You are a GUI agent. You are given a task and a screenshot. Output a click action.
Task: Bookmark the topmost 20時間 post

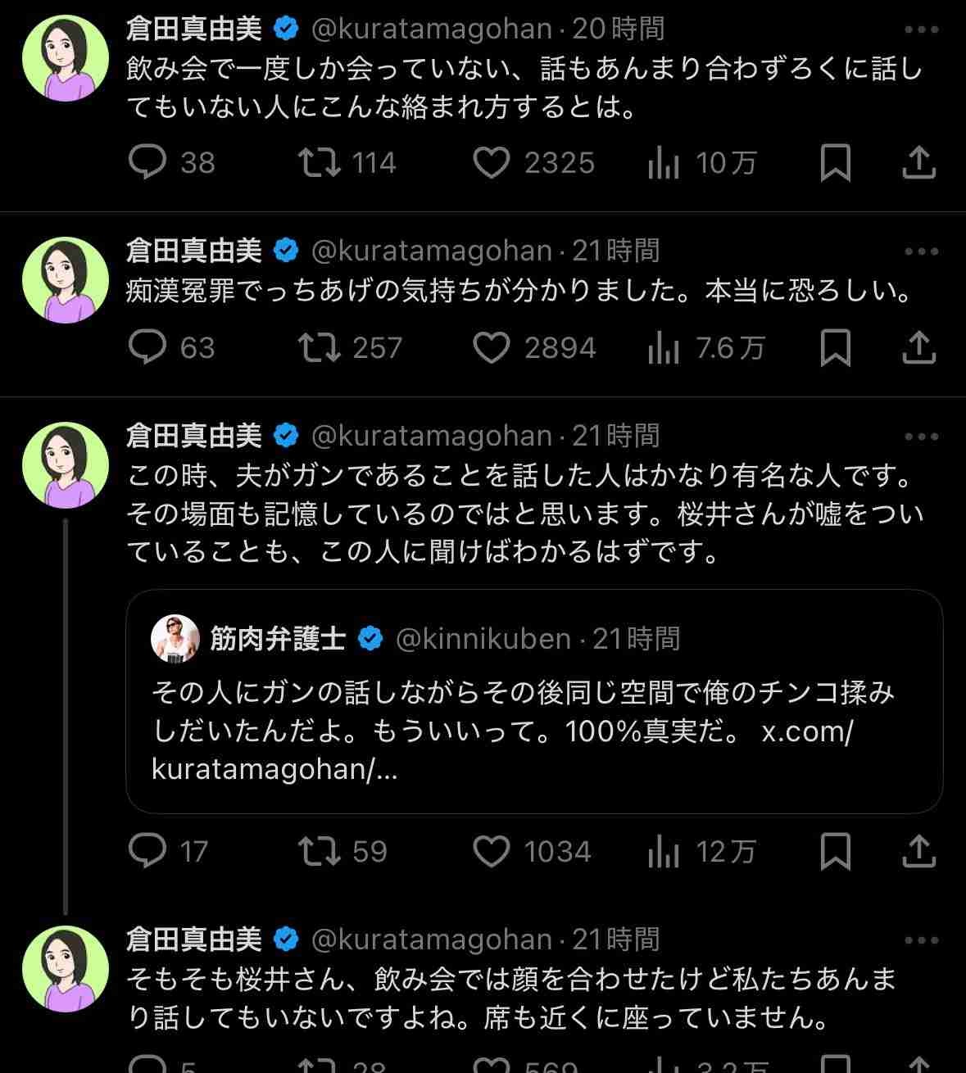tap(835, 162)
